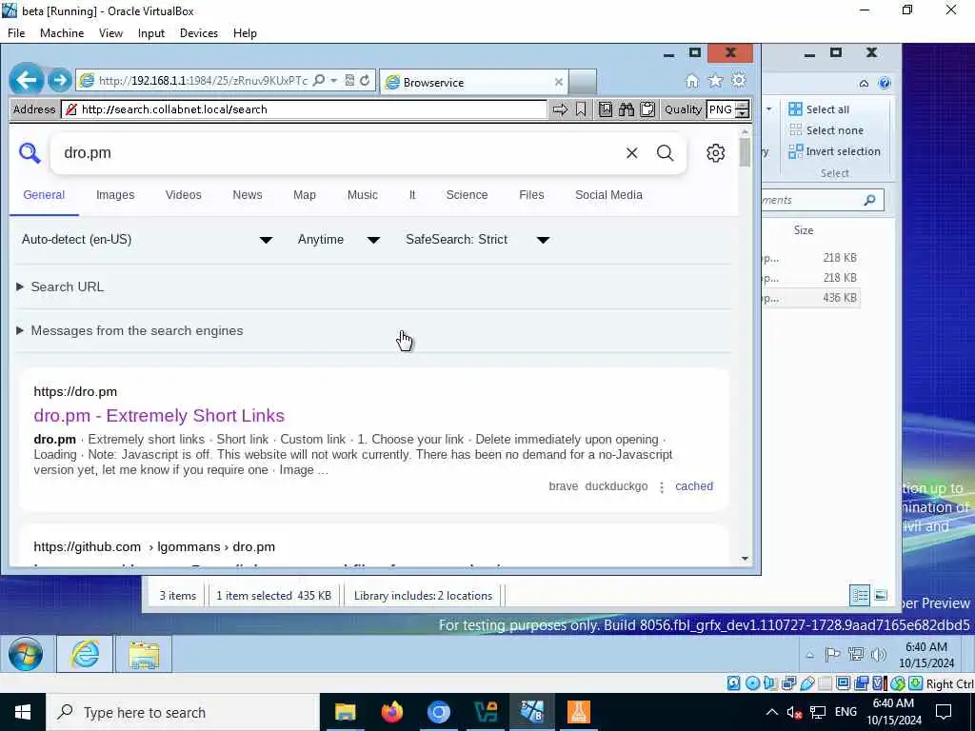975x731 pixels.
Task: Go forward in Internet Explorer
Action: 60,80
